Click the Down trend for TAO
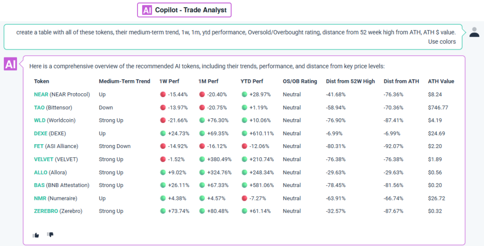484x246 pixels. [x=106, y=108]
